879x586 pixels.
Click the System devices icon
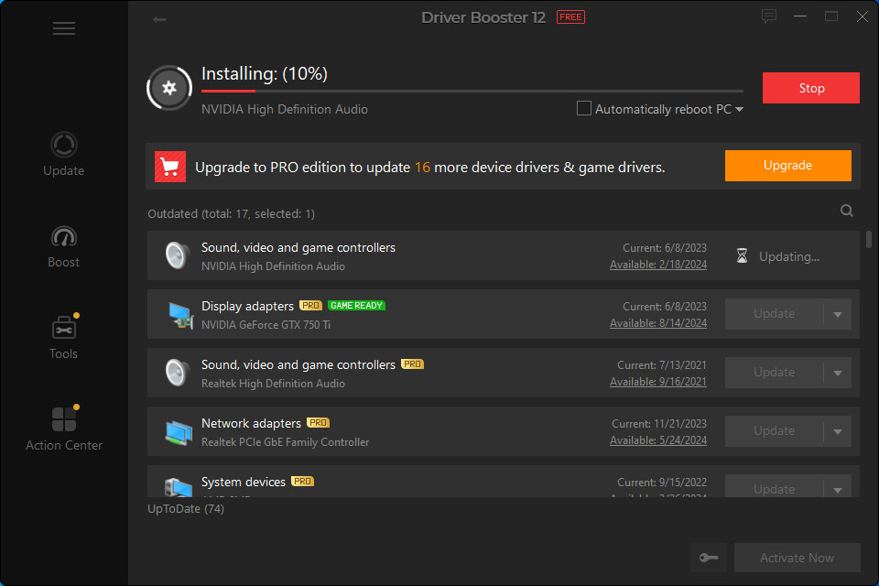[x=179, y=487]
